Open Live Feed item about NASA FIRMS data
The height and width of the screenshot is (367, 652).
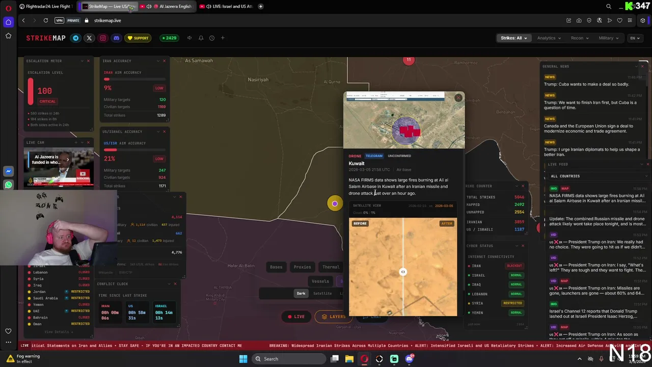pos(597,198)
